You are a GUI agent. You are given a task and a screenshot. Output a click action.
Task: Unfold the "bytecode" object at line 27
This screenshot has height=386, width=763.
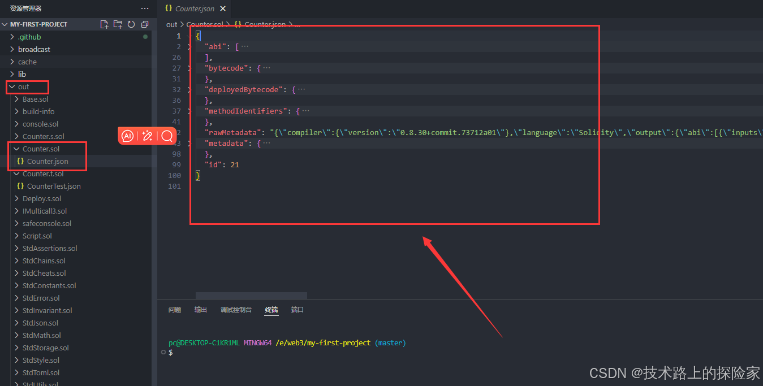click(x=189, y=68)
